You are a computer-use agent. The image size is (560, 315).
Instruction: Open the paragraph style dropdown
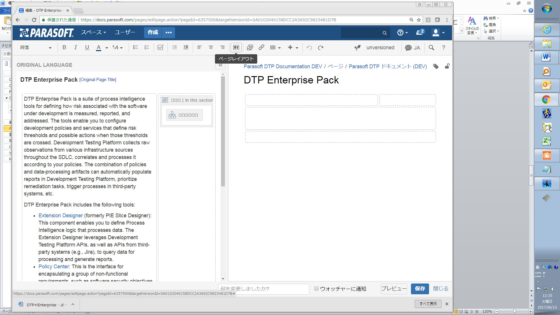pos(36,48)
